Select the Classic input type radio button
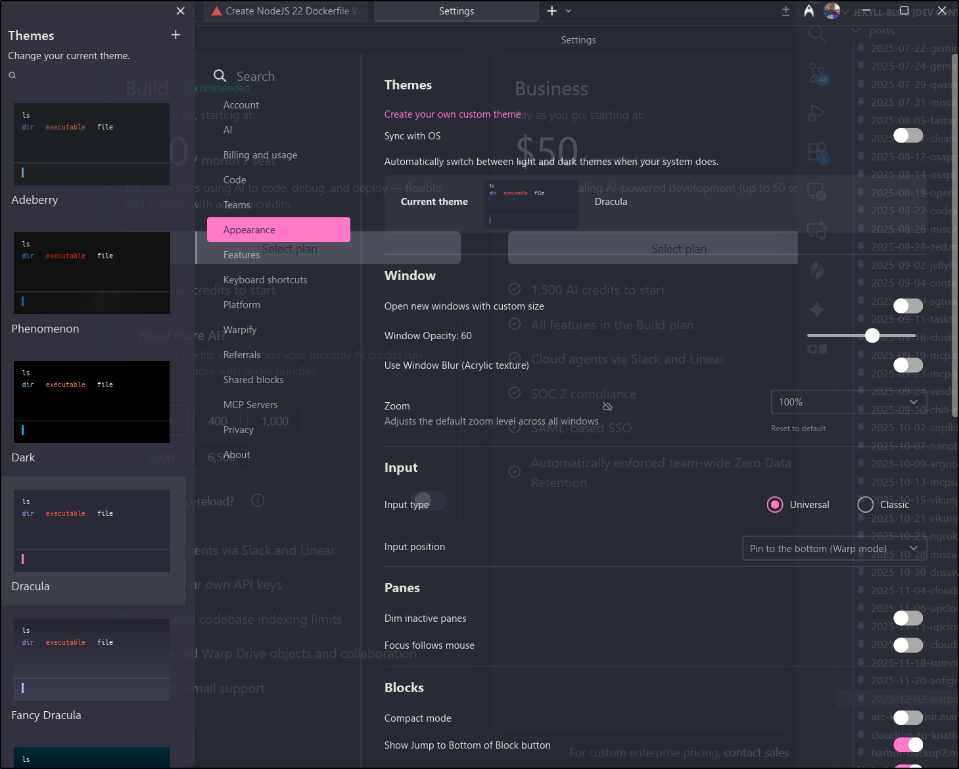 pyautogui.click(x=866, y=504)
